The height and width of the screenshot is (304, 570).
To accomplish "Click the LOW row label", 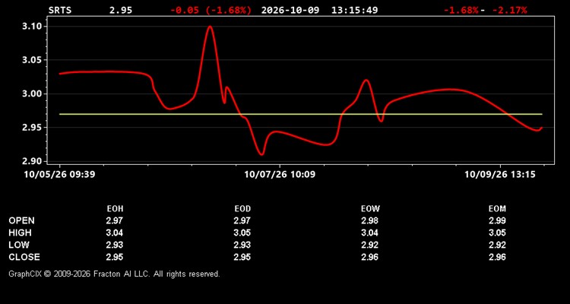I will tap(19, 245).
